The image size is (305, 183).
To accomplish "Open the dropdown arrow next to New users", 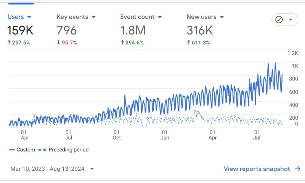I will click(222, 17).
